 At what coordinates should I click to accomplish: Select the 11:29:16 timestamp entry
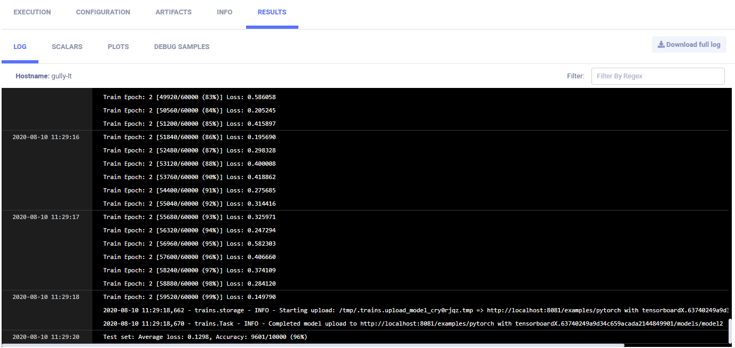pyautogui.click(x=46, y=137)
